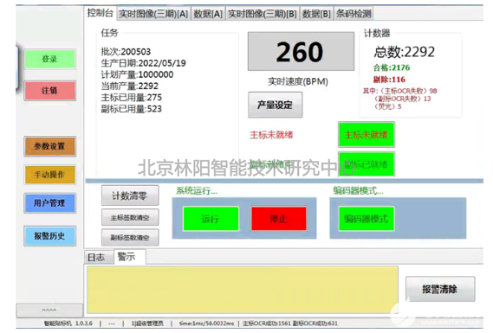Open 用户管理 user management

[49, 203]
